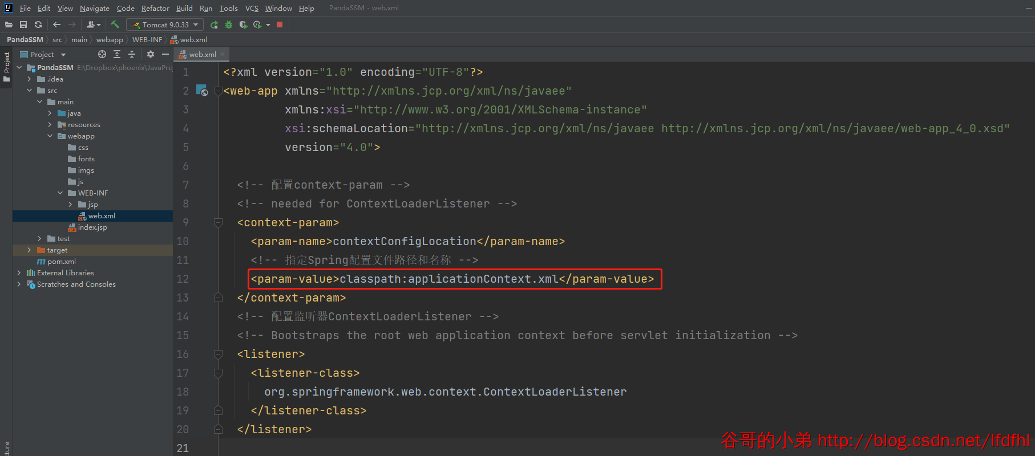1035x456 pixels.
Task: Click the WEB-INF breadcrumb
Action: point(147,39)
